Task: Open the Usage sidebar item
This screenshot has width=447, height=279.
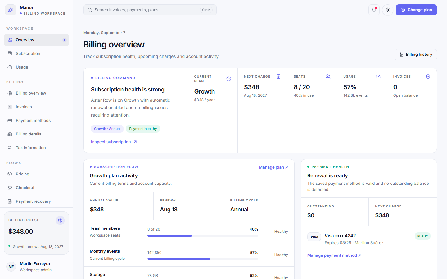Action: point(37,67)
